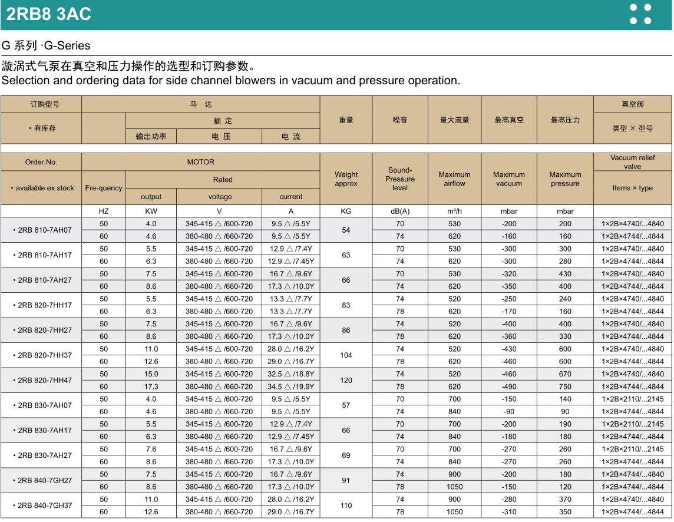Screen dimensions: 674x522
Task: Select the Fre-quency header cell
Action: (x=104, y=188)
